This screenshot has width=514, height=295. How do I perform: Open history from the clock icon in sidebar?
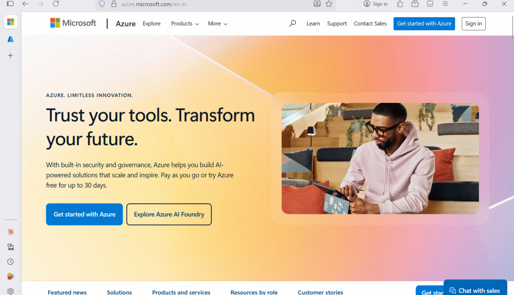[x=11, y=261]
